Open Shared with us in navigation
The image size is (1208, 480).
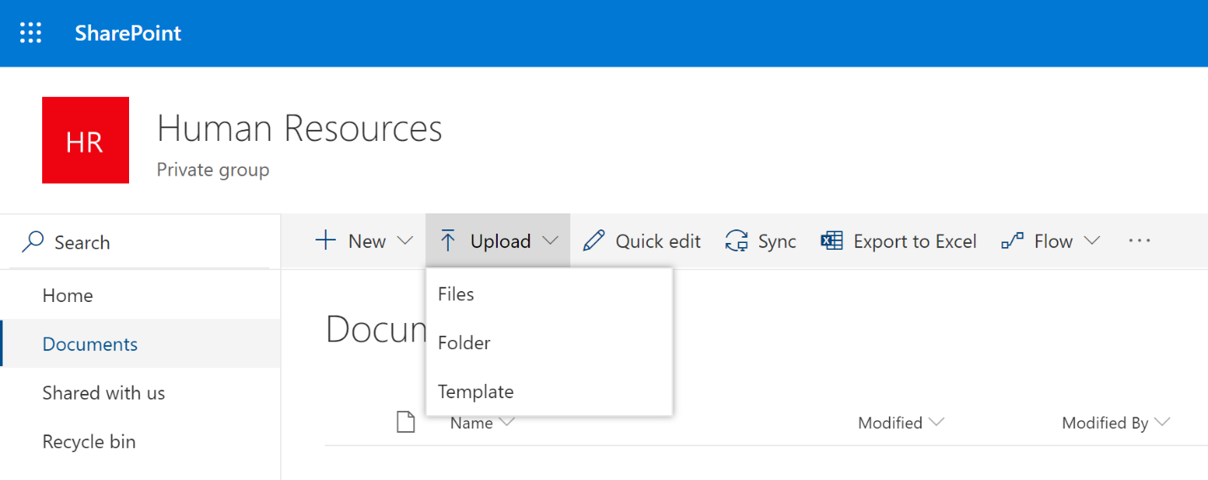(x=104, y=393)
